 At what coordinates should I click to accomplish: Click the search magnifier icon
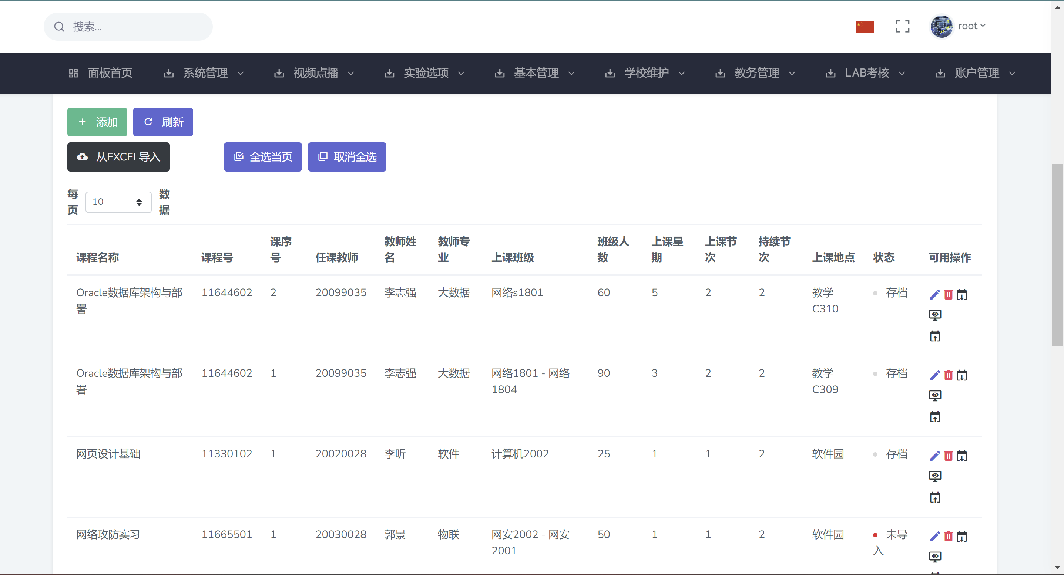60,27
